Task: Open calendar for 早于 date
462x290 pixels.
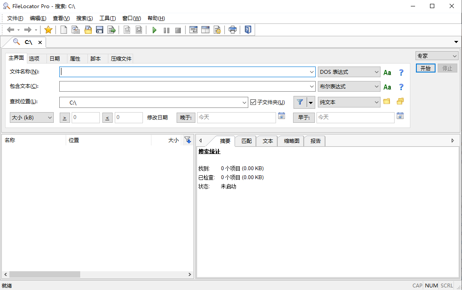Action: click(x=400, y=116)
